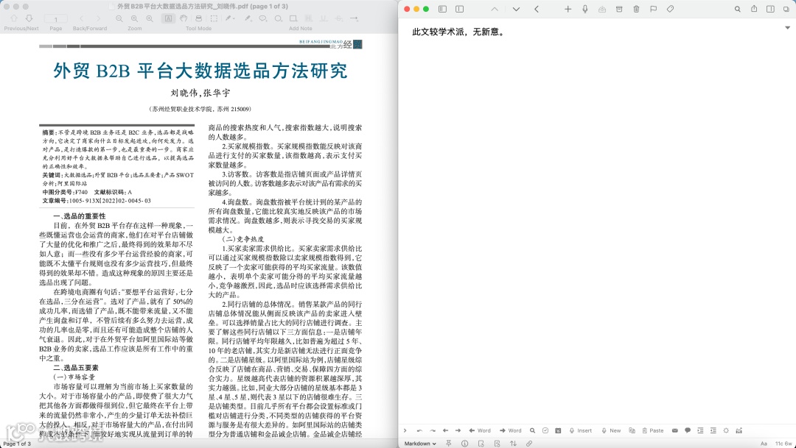Viewport: 796px width, 448px height.
Task: Pin the note with pin icon
Action: (449, 444)
